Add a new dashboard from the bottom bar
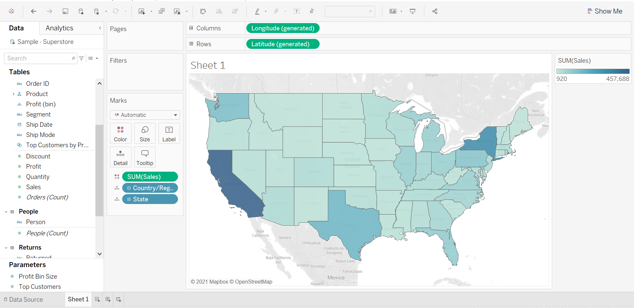Image resolution: width=634 pixels, height=308 pixels. coord(108,299)
